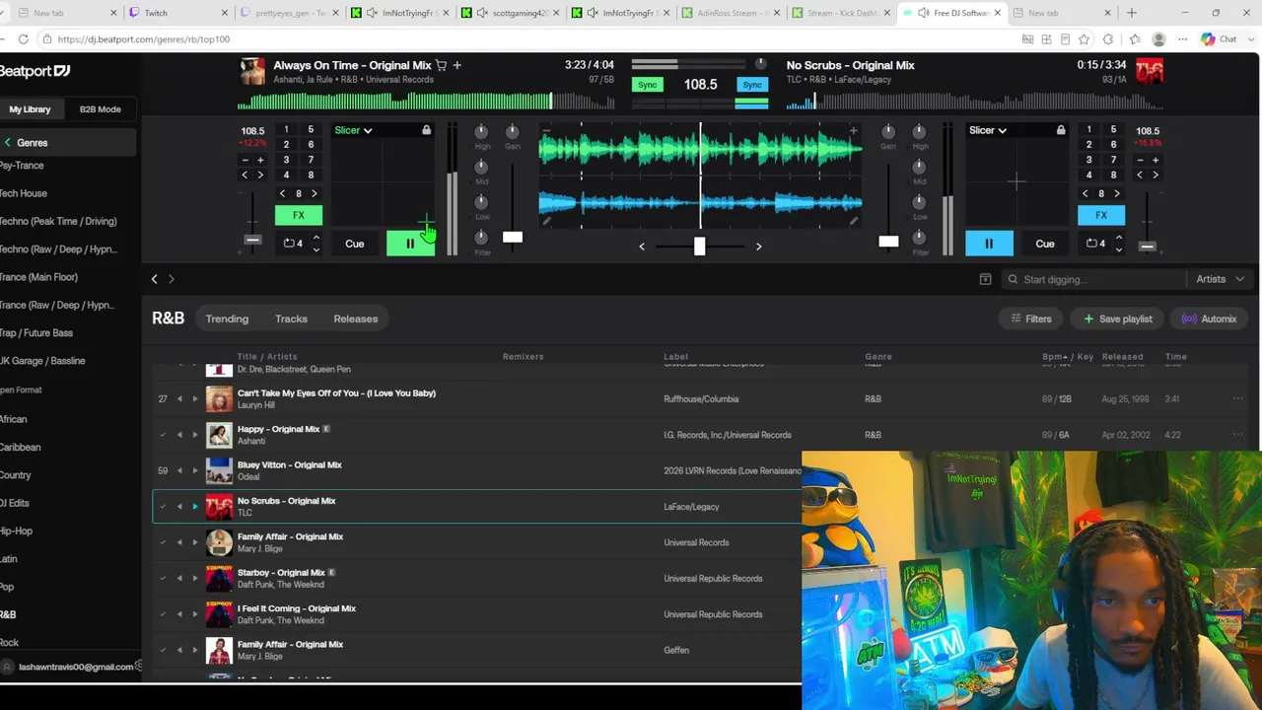Image resolution: width=1262 pixels, height=710 pixels.
Task: Trigger left deck hot cue 5
Action: point(311,130)
